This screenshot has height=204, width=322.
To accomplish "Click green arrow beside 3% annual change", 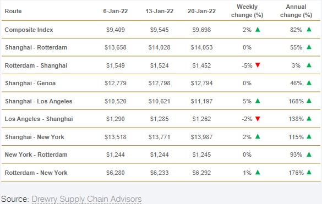I will click(309, 65).
